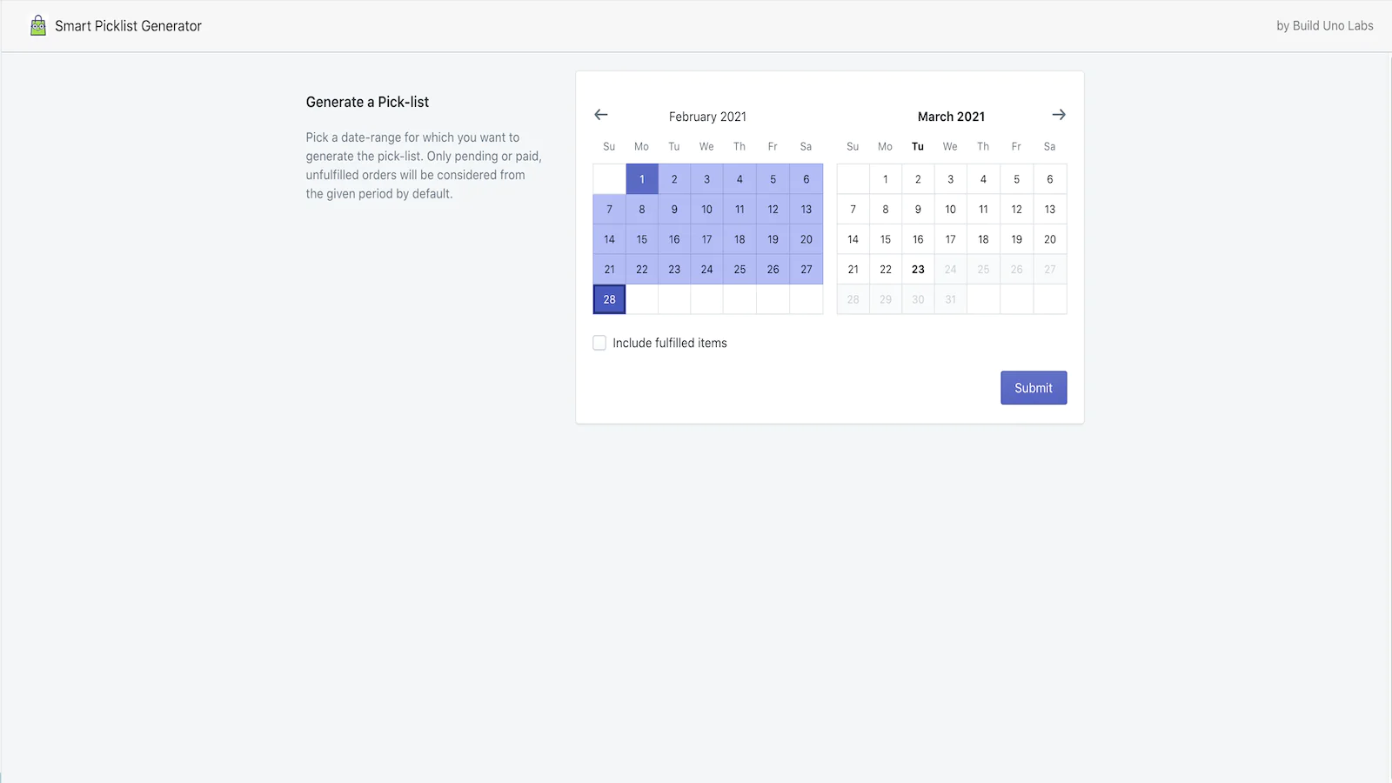
Task: Navigate to the previous month arrow
Action: click(x=600, y=114)
